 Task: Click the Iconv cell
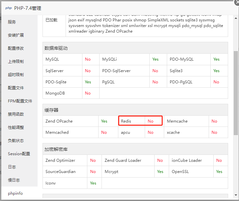65,183
